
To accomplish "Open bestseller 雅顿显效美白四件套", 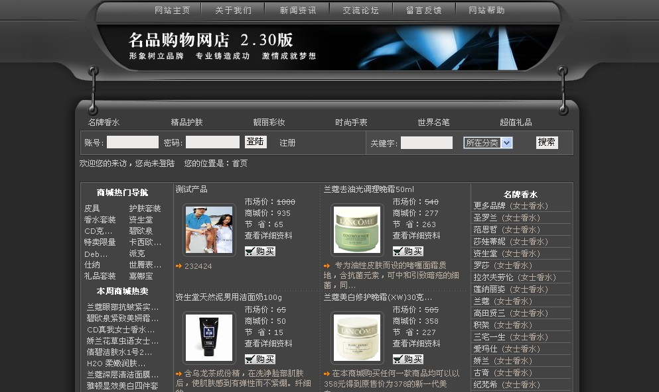I will (x=123, y=386).
